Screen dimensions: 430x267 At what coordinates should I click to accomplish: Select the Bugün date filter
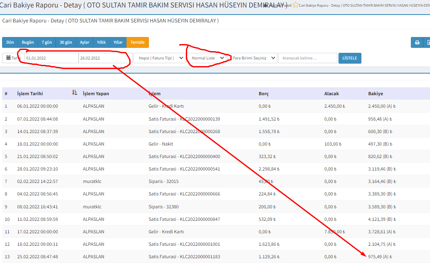(x=28, y=42)
